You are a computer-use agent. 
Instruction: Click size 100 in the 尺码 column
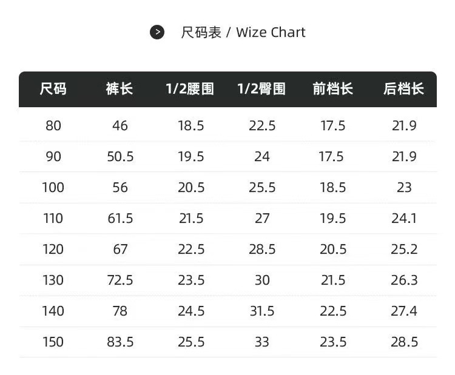(x=53, y=187)
